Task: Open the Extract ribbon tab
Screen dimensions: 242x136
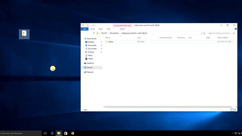Action: click(122, 29)
